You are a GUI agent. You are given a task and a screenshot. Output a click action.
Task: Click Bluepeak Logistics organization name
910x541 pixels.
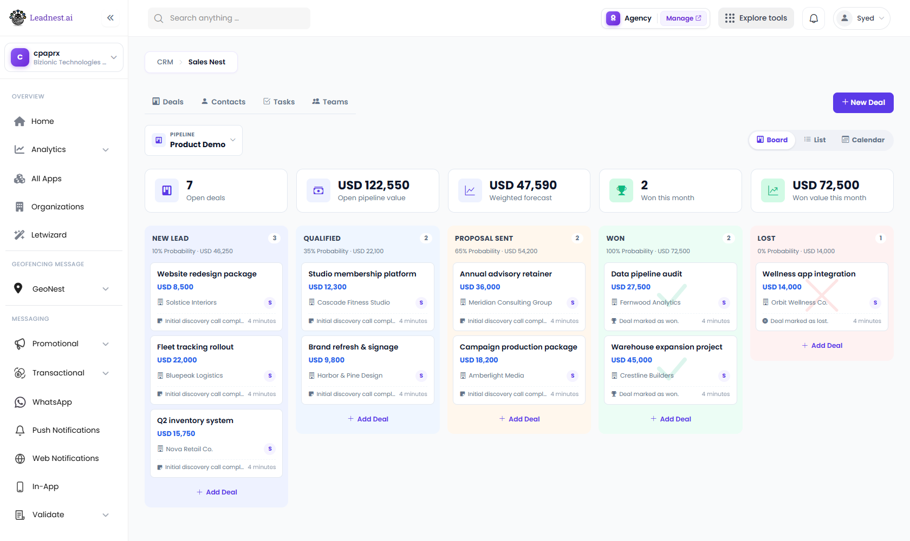coord(194,375)
